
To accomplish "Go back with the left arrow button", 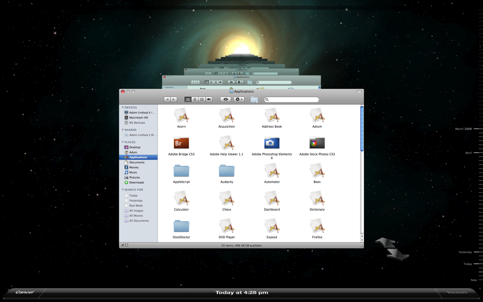I will click(x=167, y=100).
